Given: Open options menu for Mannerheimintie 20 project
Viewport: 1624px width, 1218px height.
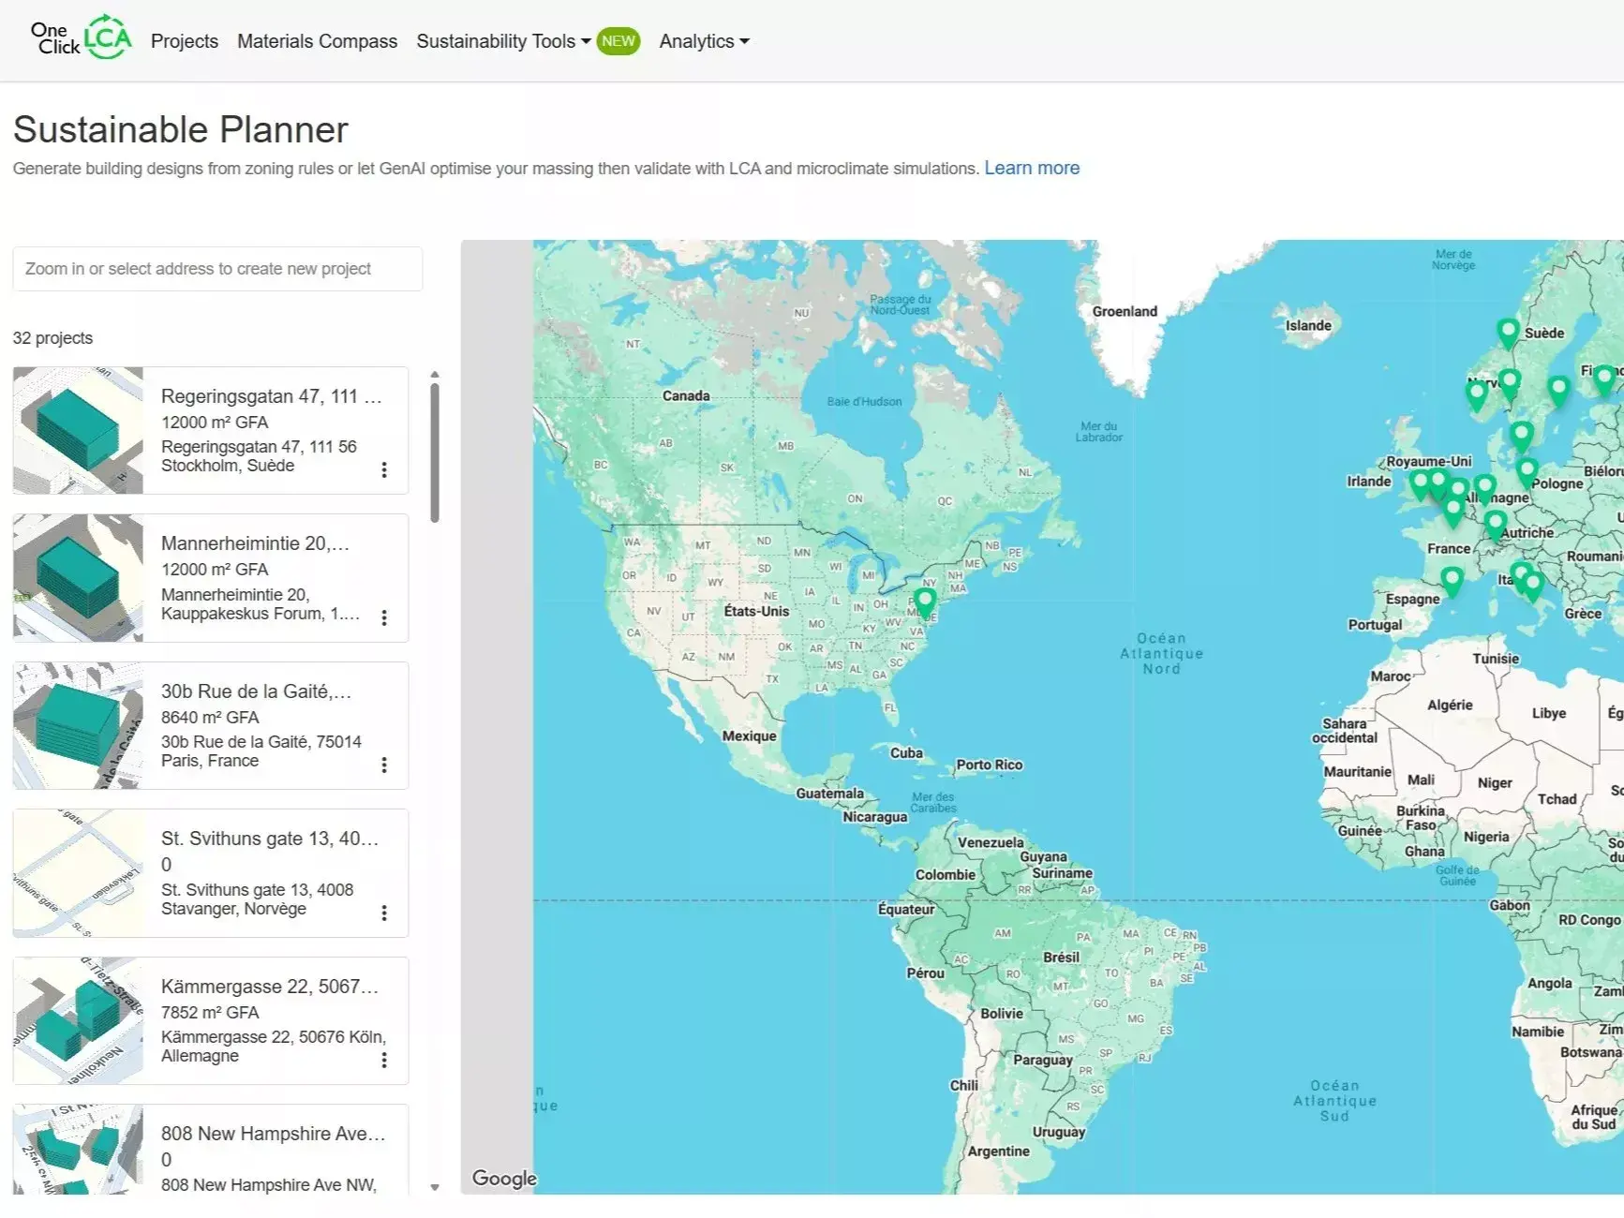Looking at the screenshot, I should tap(384, 617).
